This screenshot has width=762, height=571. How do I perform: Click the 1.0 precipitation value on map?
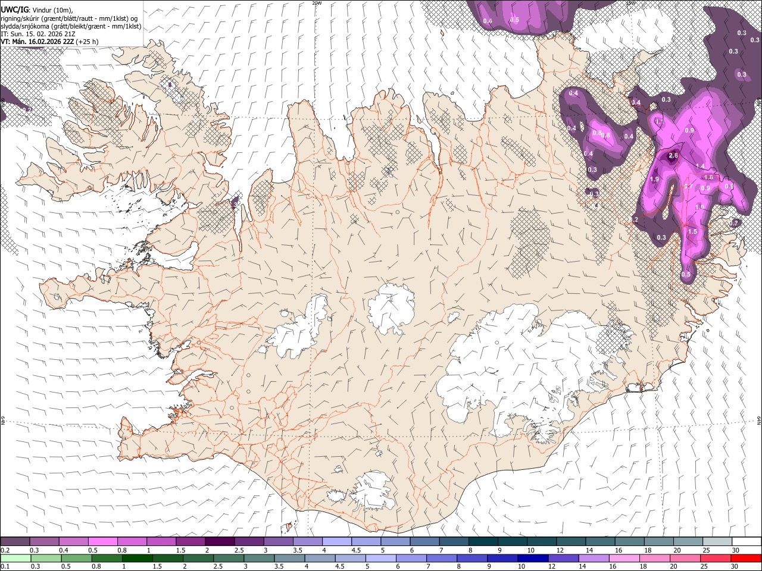pos(699,207)
